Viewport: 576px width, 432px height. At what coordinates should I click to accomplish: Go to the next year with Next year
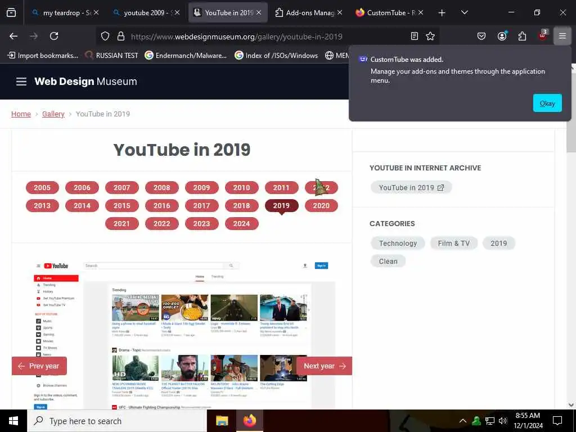(325, 366)
